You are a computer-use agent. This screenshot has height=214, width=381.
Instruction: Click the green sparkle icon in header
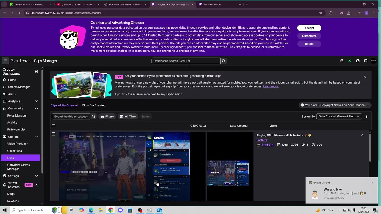(x=350, y=61)
